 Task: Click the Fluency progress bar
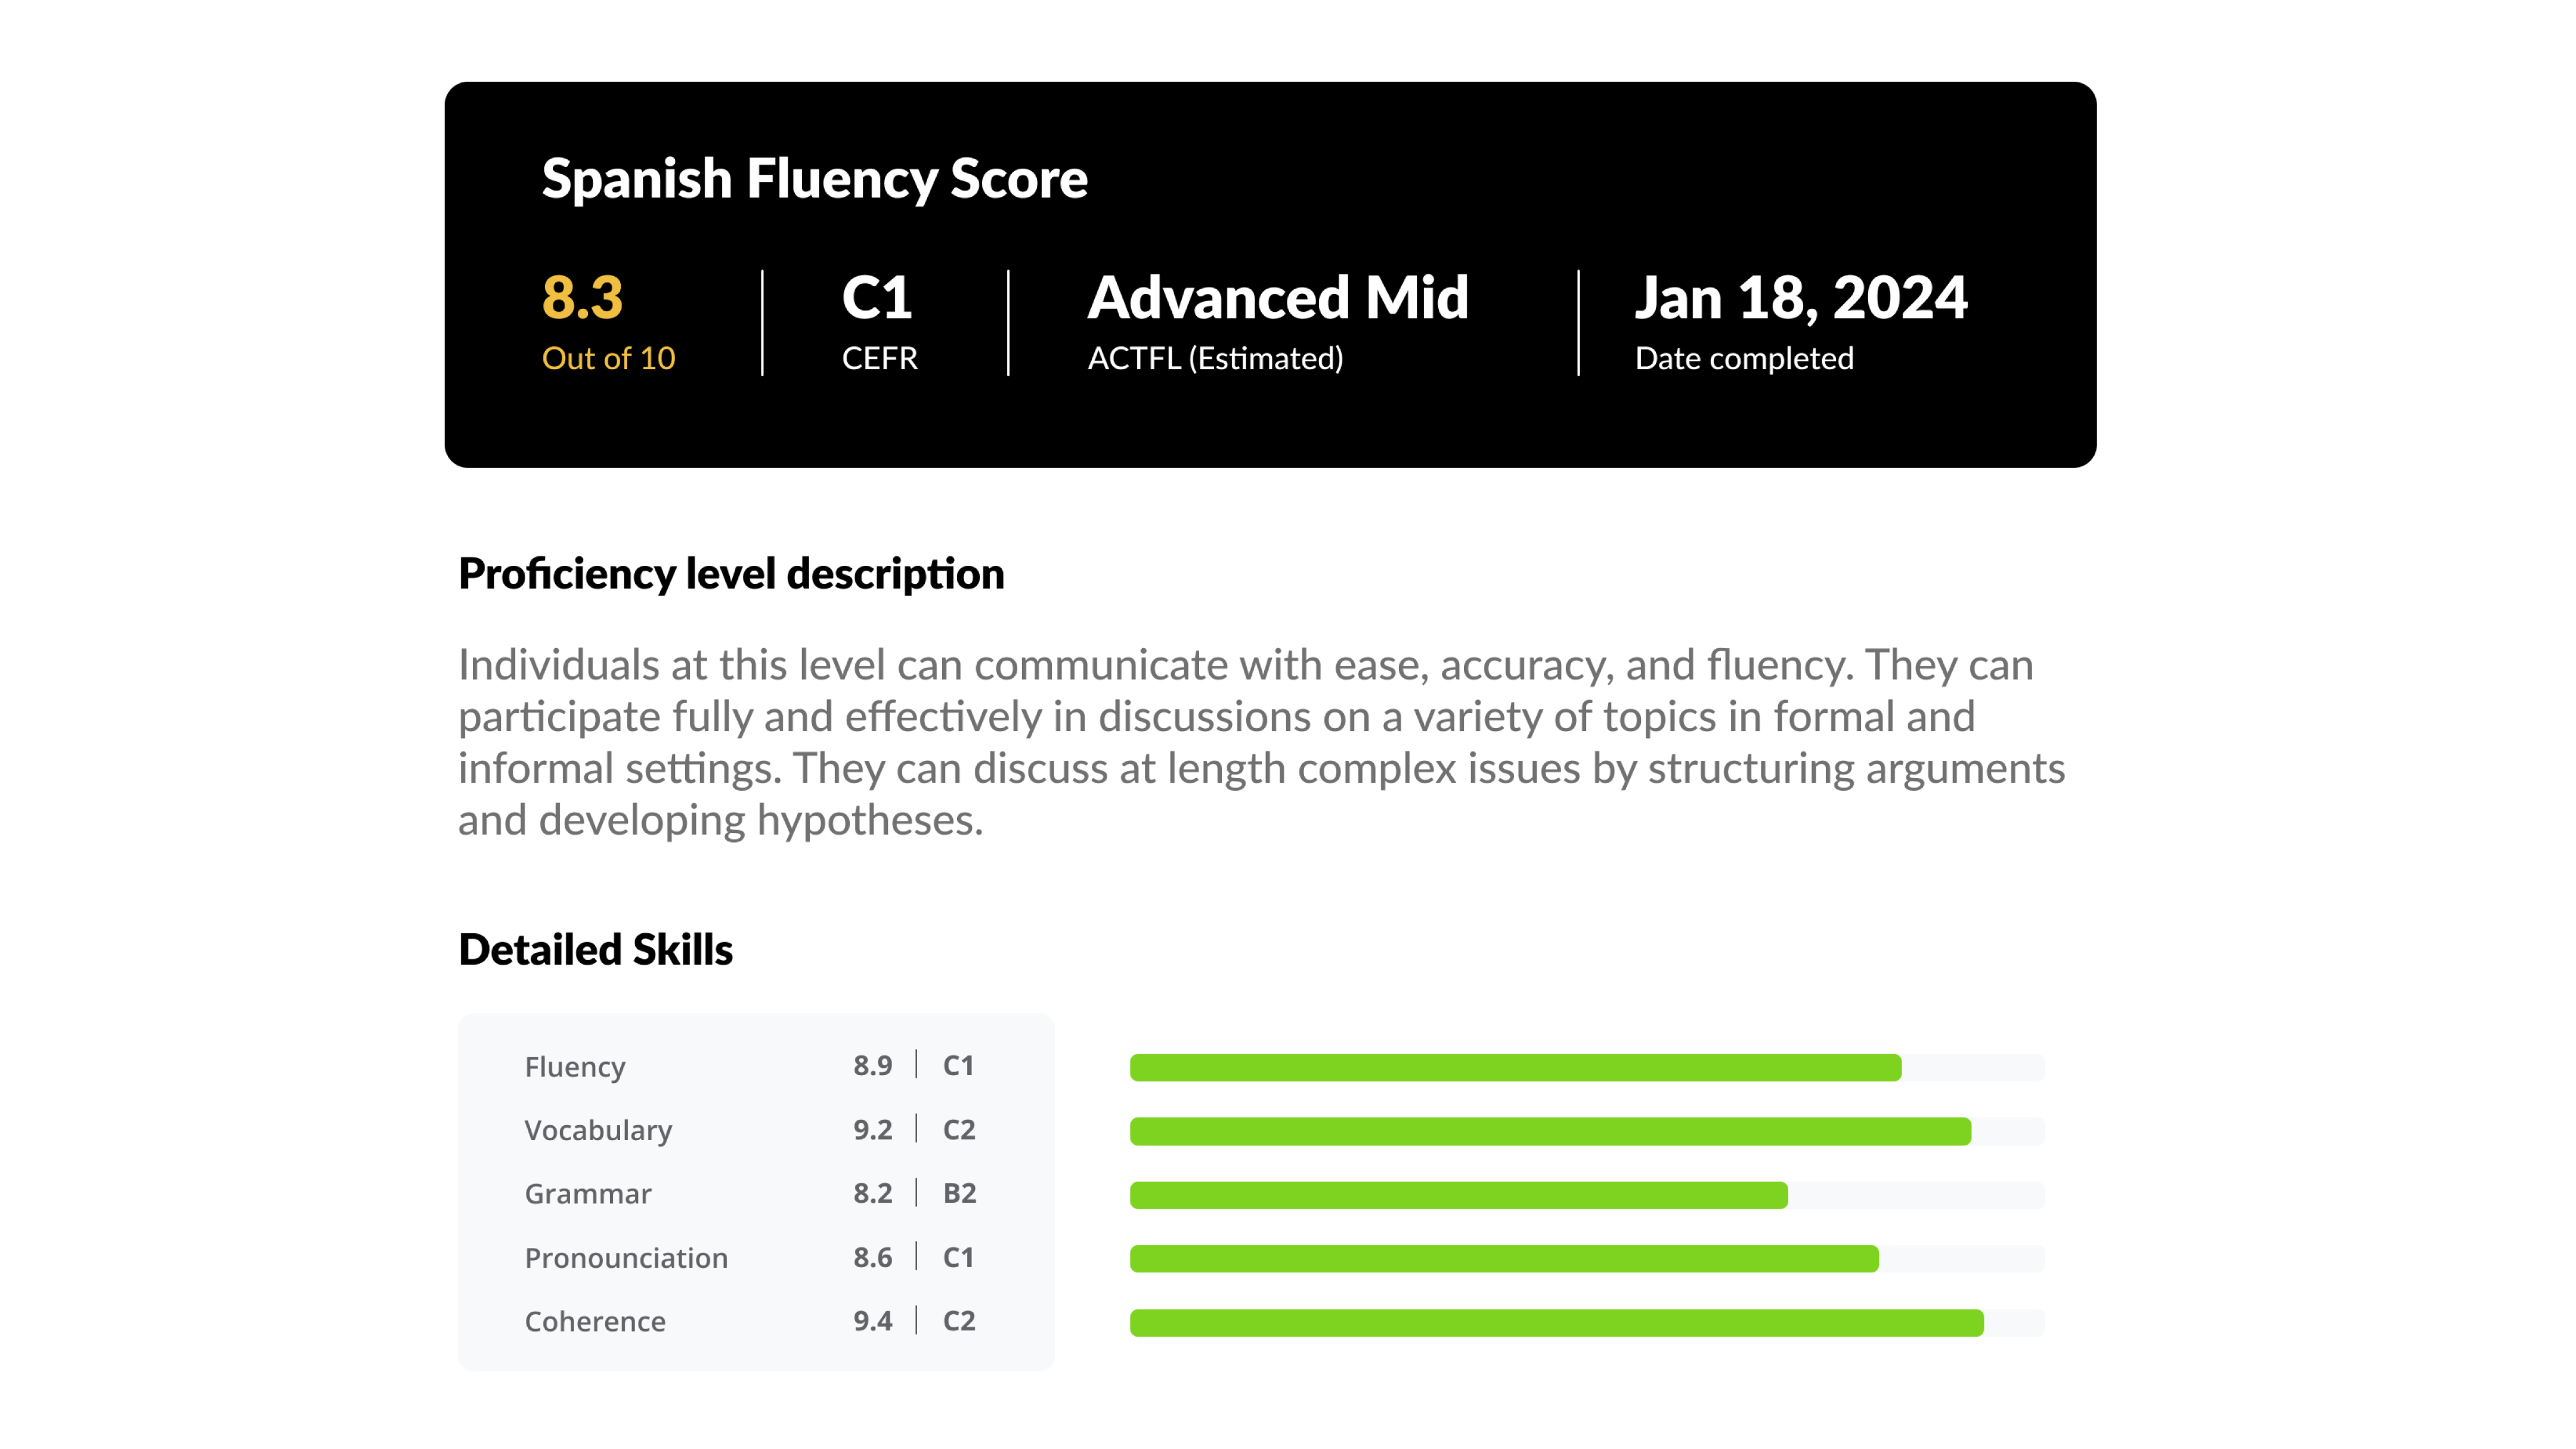point(1586,1067)
